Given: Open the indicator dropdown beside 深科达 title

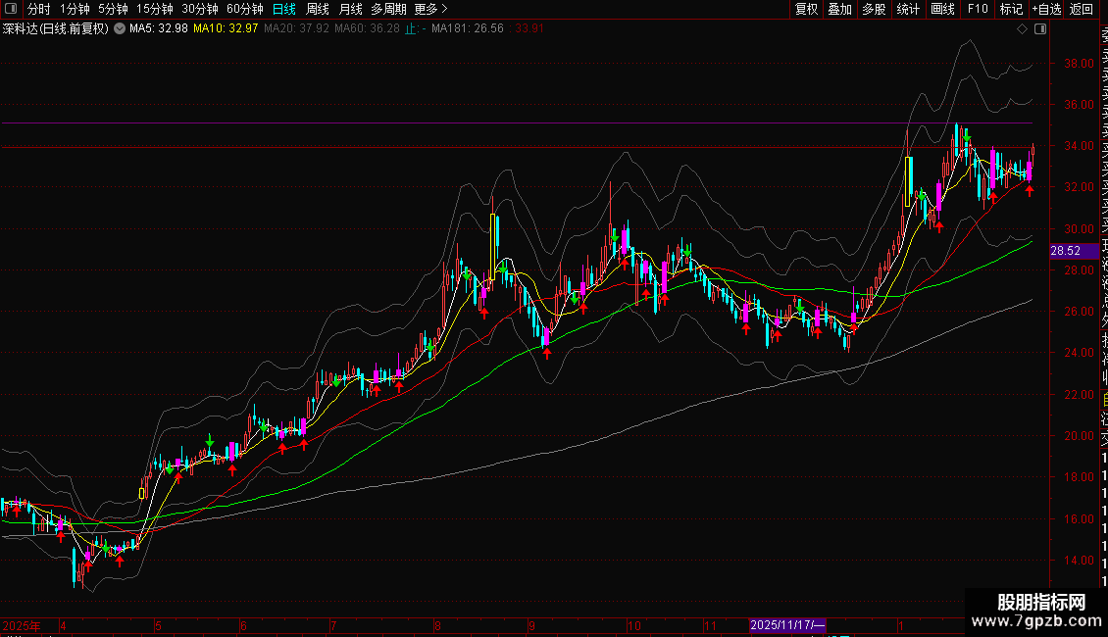Looking at the screenshot, I should (x=120, y=28).
